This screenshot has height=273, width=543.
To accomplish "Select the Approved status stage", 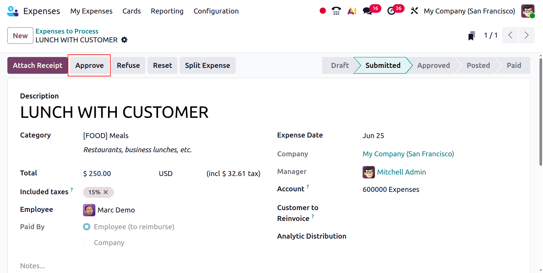I will 434,65.
